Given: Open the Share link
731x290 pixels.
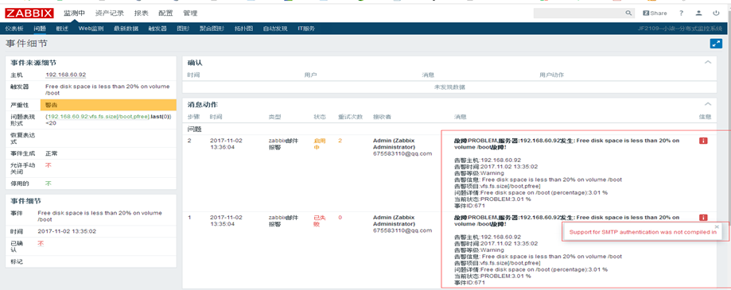Looking at the screenshot, I should [655, 13].
